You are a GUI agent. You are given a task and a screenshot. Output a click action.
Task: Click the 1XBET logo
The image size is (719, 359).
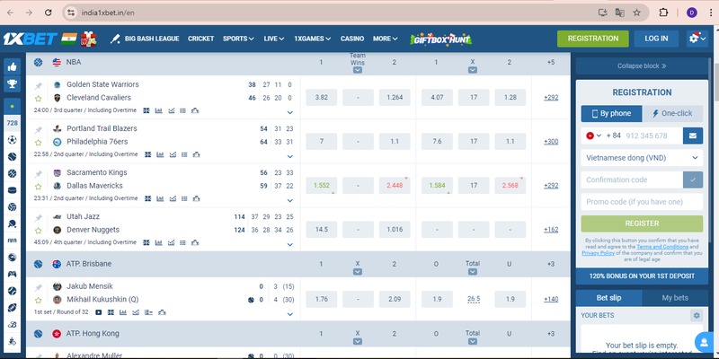click(x=30, y=39)
